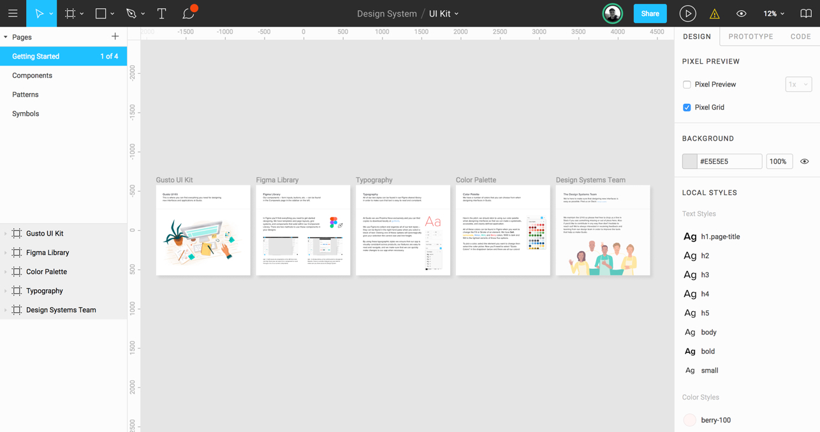Click frame icon of Gusto UI Kit layer
The height and width of the screenshot is (432, 820).
tap(17, 233)
